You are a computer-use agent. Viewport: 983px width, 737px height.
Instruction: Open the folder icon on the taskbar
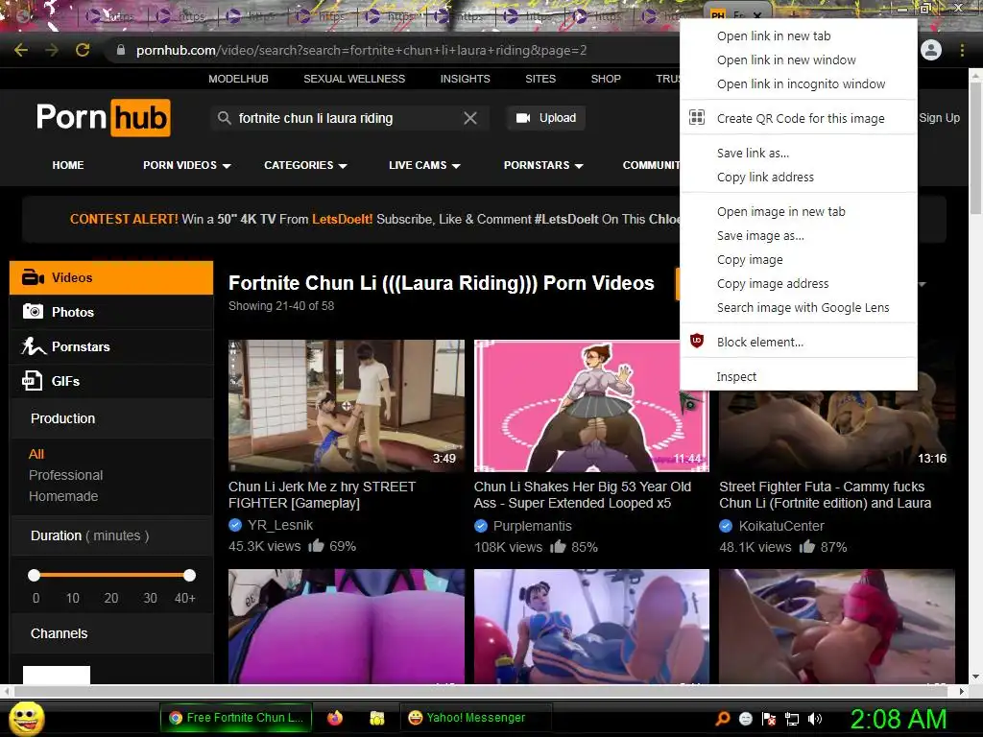point(376,718)
